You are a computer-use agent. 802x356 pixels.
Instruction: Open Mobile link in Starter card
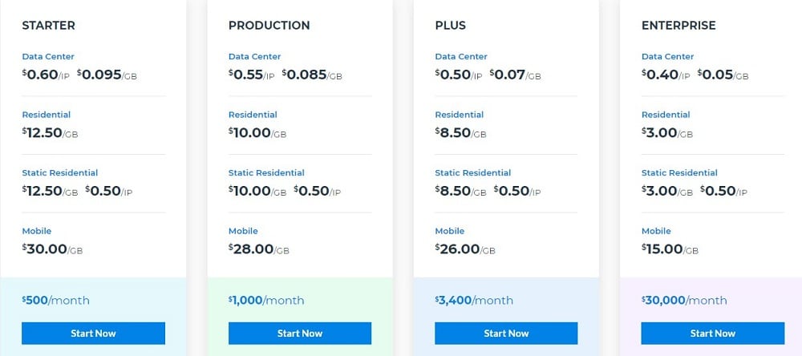37,231
